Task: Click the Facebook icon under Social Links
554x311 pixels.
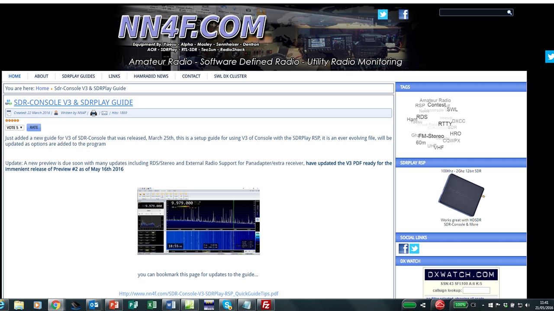Action: pyautogui.click(x=403, y=248)
